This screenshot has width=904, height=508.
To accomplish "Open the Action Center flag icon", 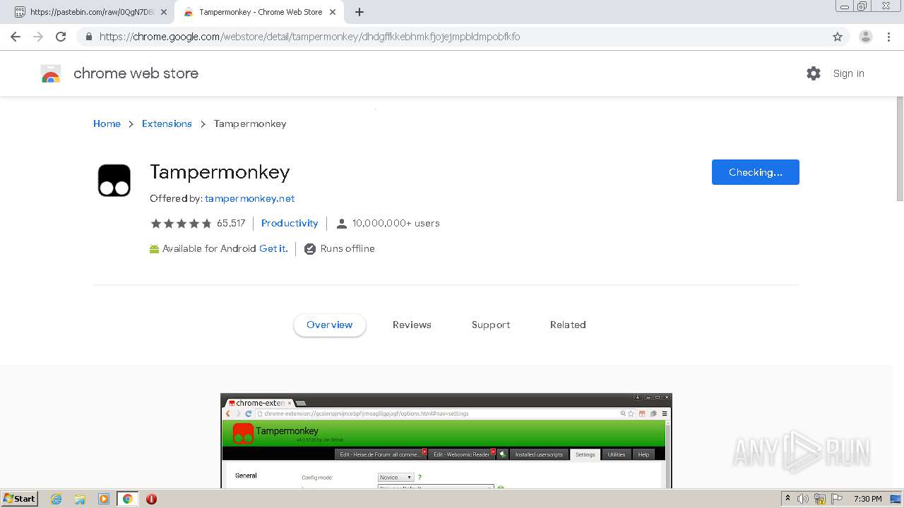I will tap(837, 499).
